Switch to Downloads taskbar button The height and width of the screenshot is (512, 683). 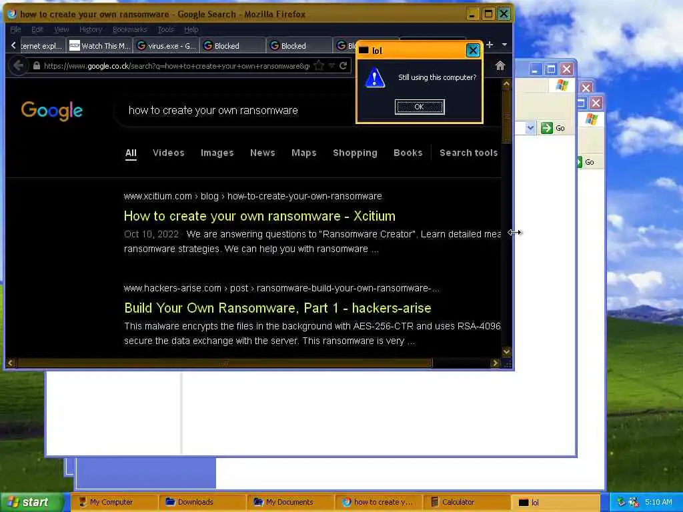coord(202,502)
